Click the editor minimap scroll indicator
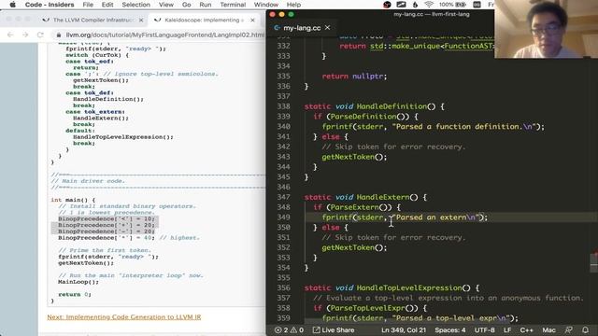Viewport: 598px width, 336px height. (594, 262)
